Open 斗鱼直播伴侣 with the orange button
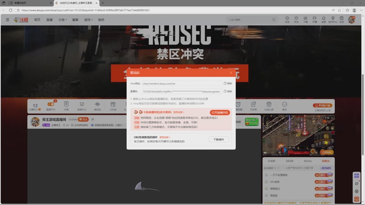 (x=220, y=113)
